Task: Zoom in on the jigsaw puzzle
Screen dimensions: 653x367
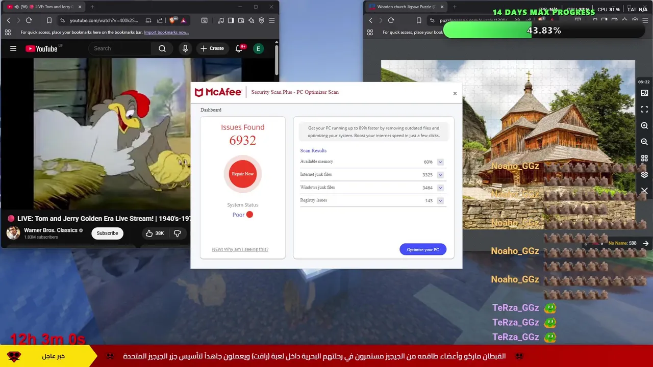Action: point(644,126)
